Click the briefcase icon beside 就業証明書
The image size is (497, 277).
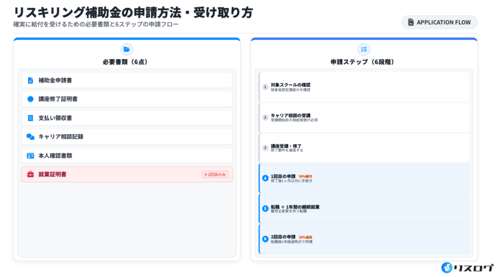pos(31,174)
